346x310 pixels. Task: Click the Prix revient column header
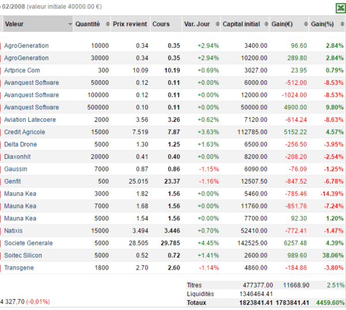coord(130,24)
